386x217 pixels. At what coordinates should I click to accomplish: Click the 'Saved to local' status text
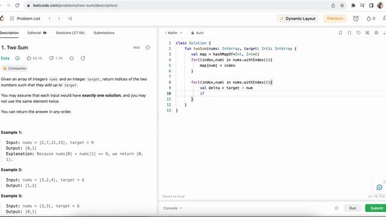point(173,197)
